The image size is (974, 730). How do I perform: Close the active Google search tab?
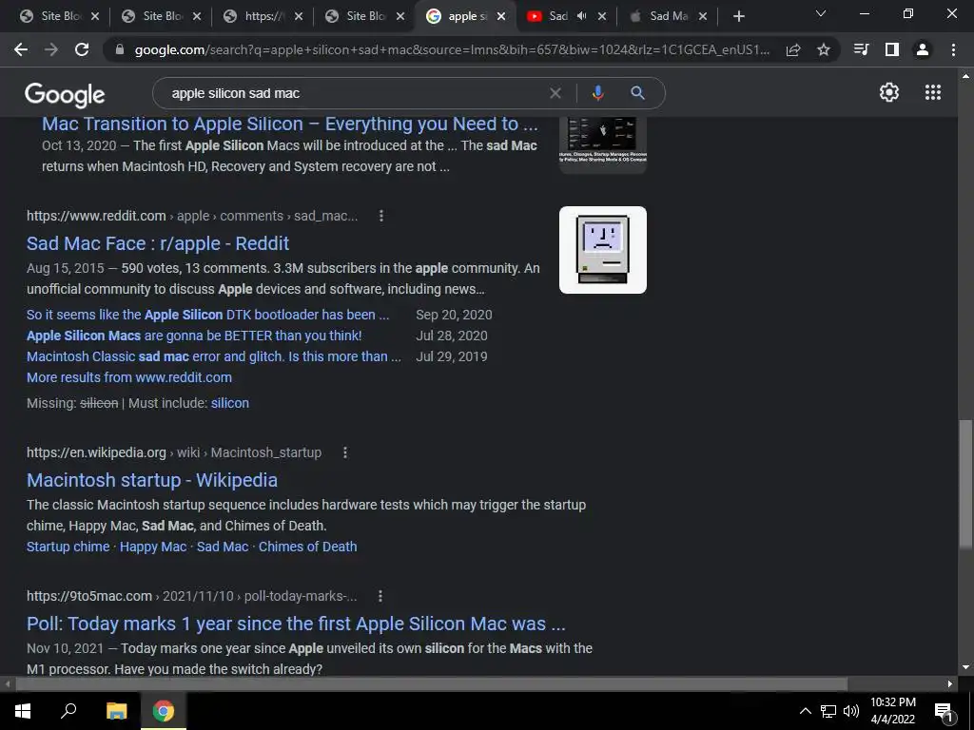501,16
